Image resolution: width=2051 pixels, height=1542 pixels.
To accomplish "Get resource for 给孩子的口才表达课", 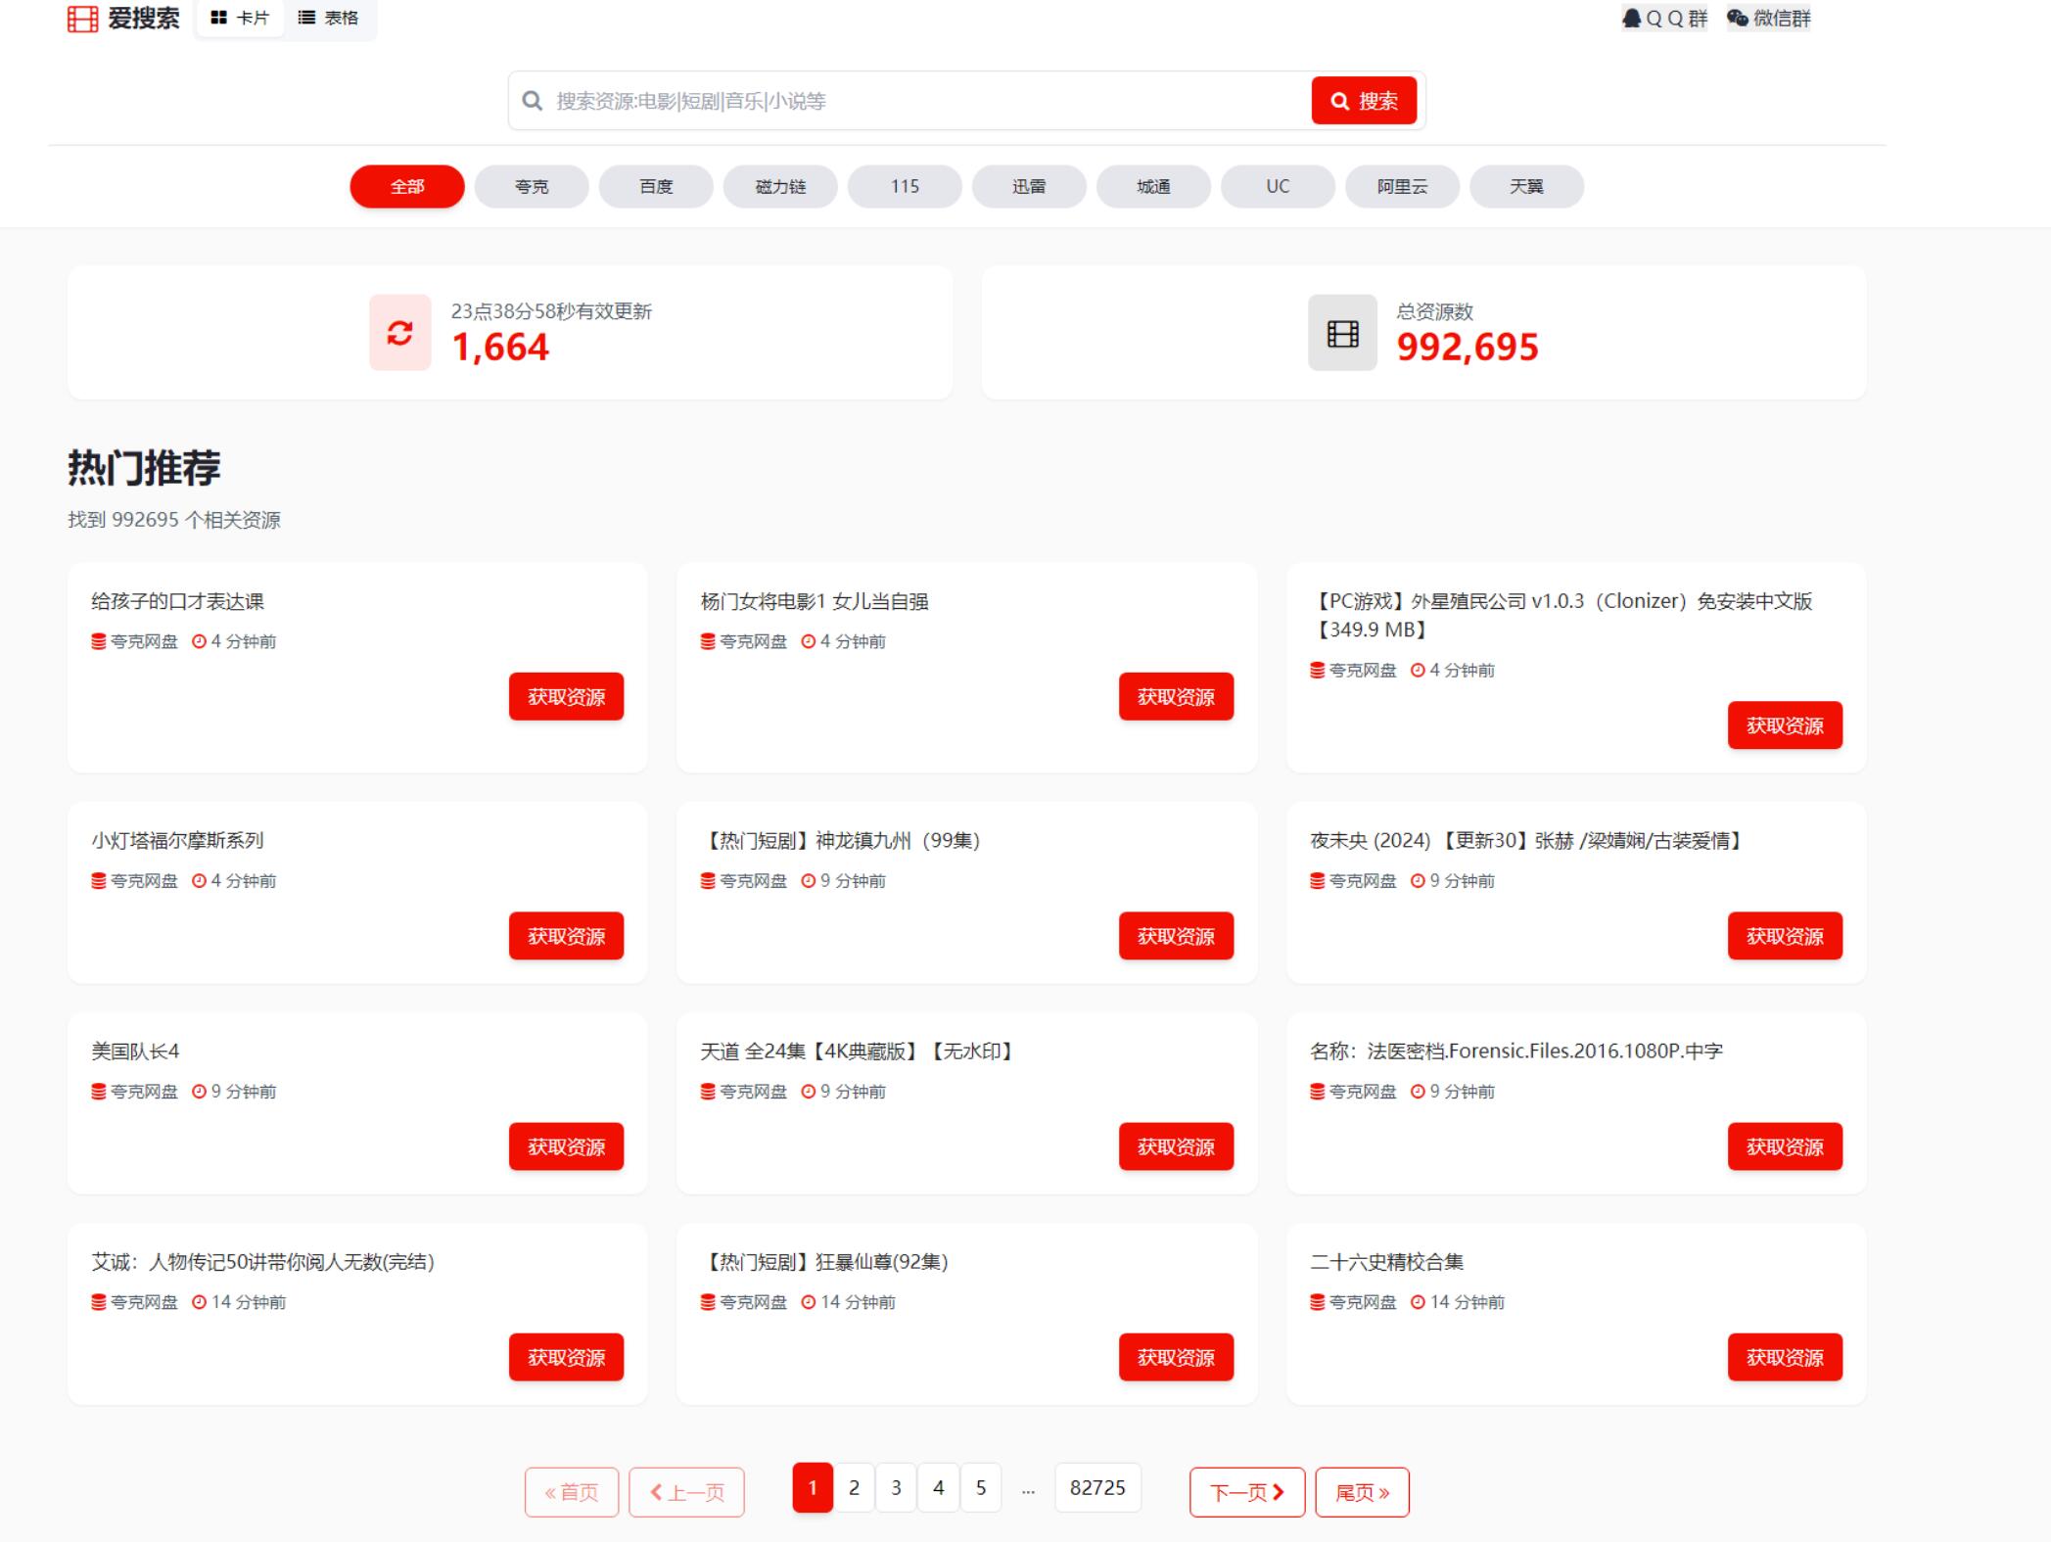I will 566,696.
